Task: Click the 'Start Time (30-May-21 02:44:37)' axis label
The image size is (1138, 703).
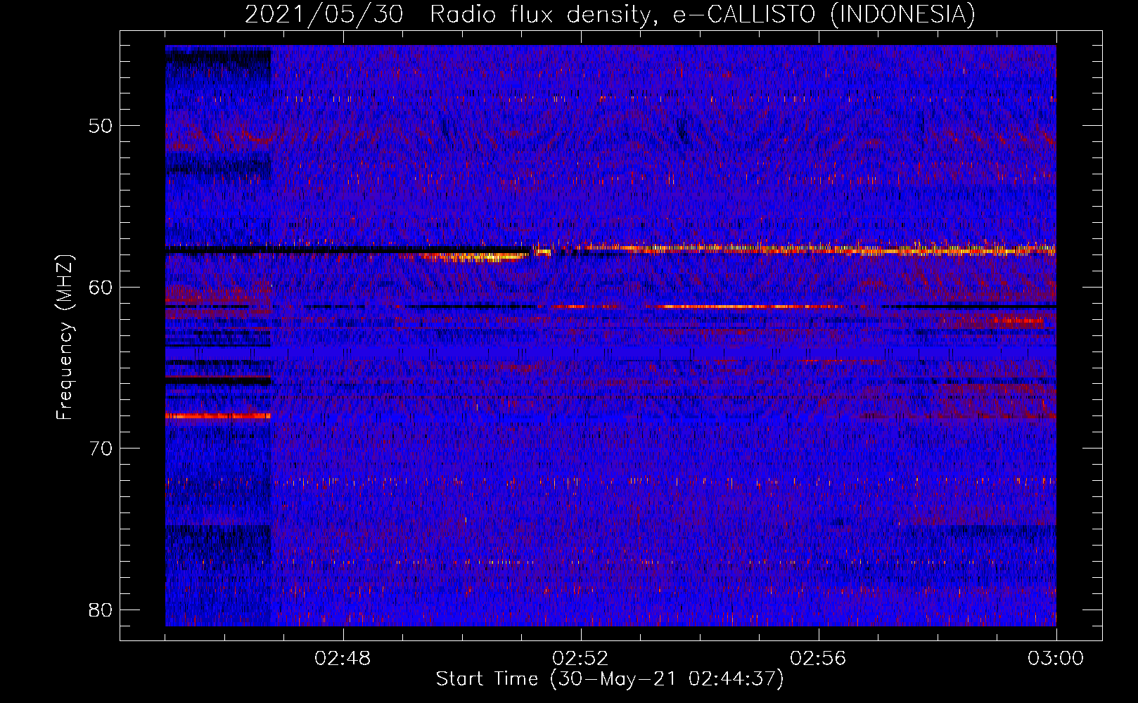Action: pos(610,679)
